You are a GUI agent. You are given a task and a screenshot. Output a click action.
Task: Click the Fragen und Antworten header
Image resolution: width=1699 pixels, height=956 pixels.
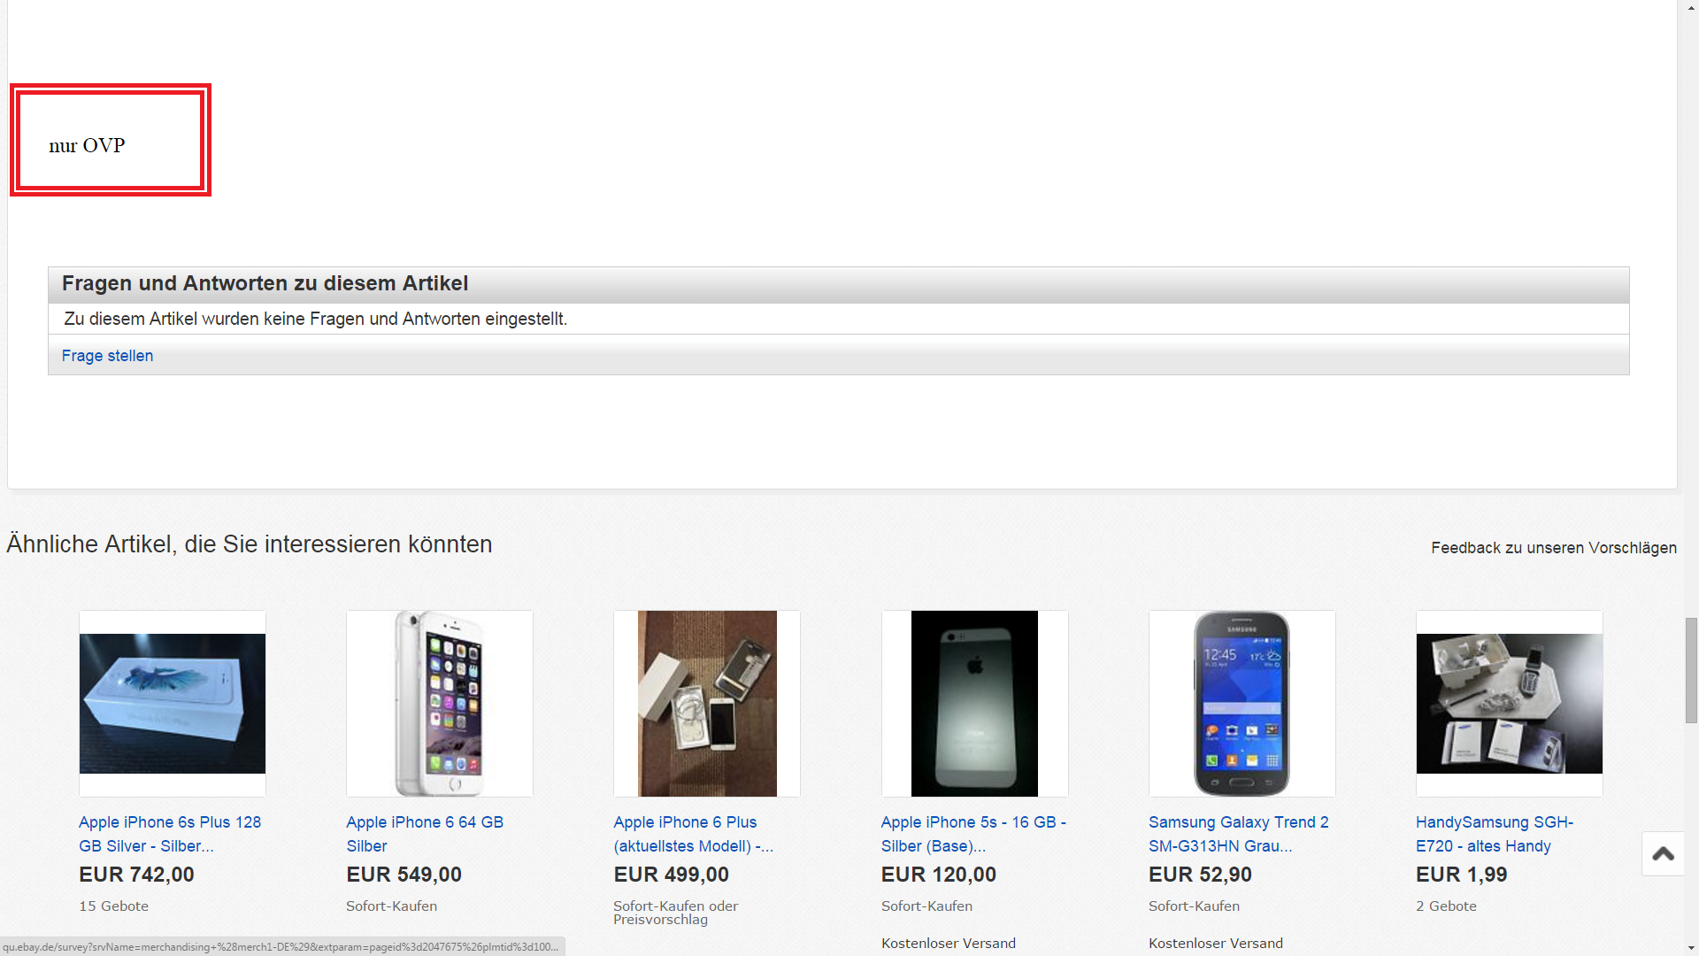(x=265, y=284)
